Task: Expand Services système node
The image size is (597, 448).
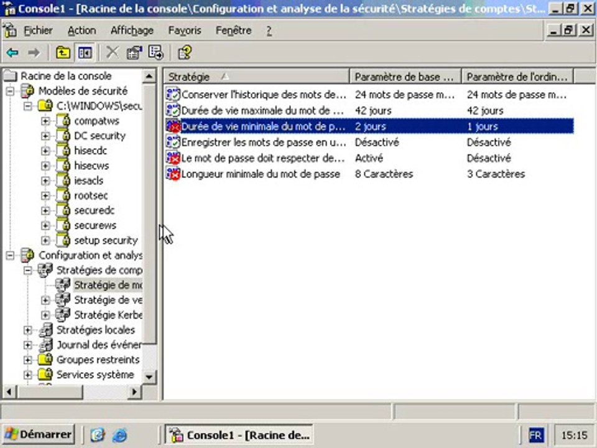Action: (28, 375)
